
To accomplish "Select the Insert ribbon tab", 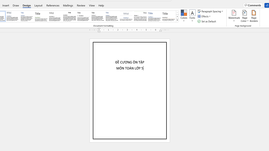I will coord(6,6).
